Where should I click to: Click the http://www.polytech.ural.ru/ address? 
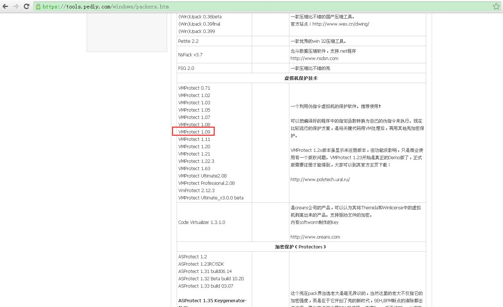coord(320,179)
